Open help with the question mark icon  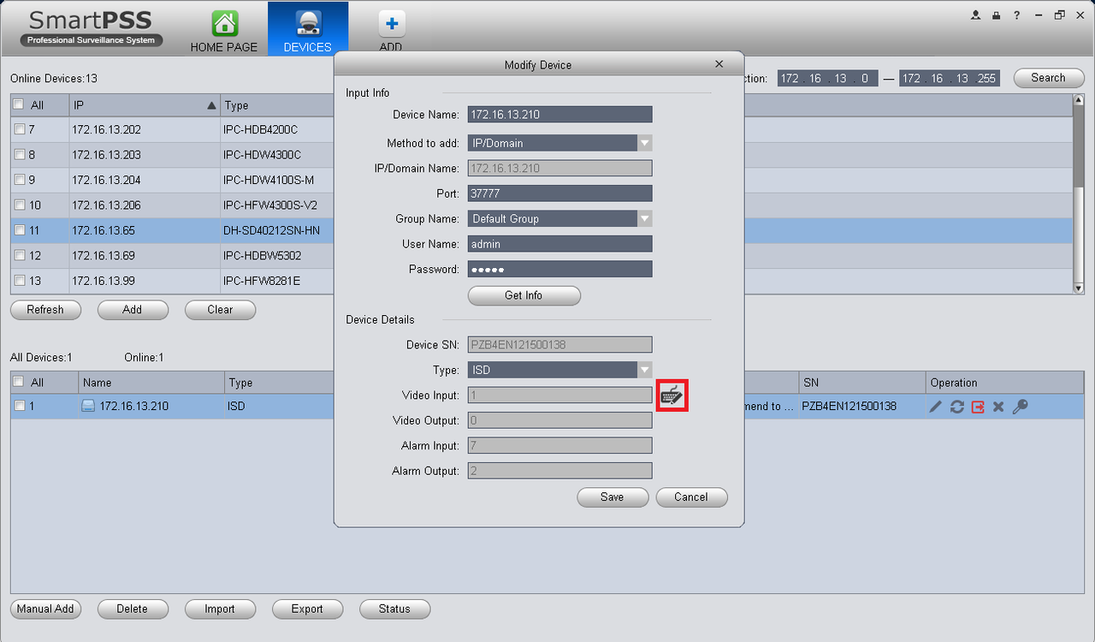coord(1017,15)
